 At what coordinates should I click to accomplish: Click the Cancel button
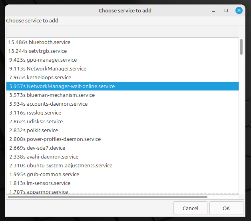coord(190,208)
